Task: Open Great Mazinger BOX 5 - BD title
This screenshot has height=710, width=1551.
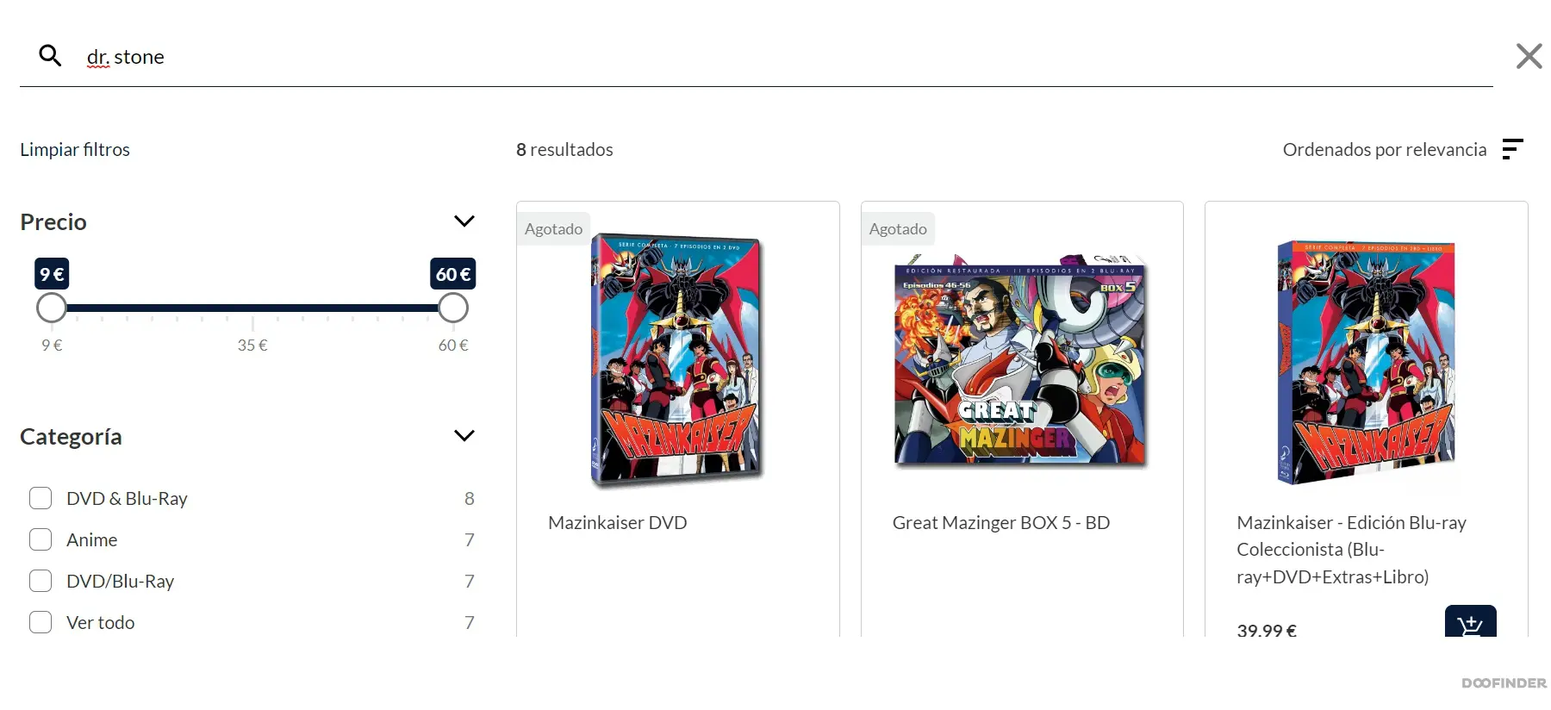Action: pos(1000,523)
